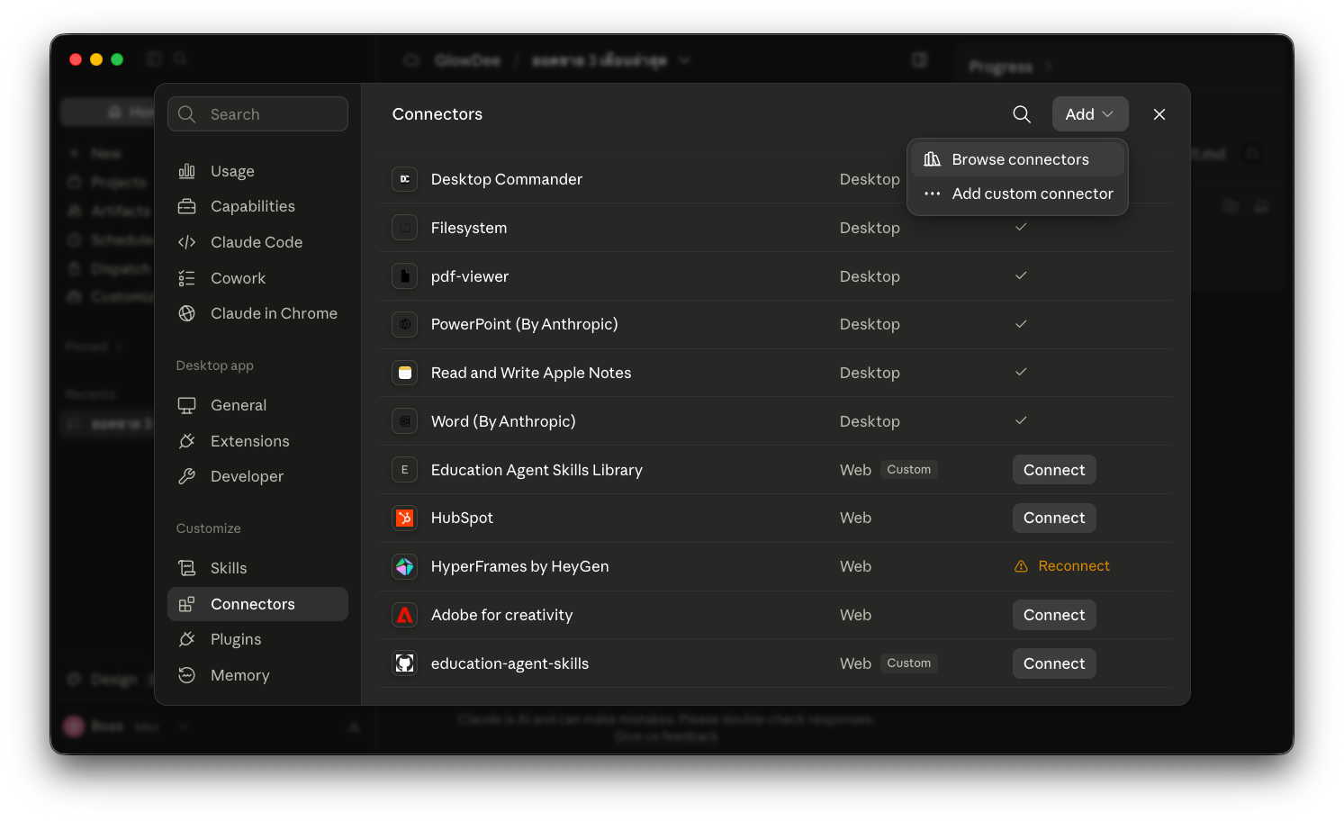
Task: Click the checkmark in the PowerPoint row
Action: [1021, 323]
